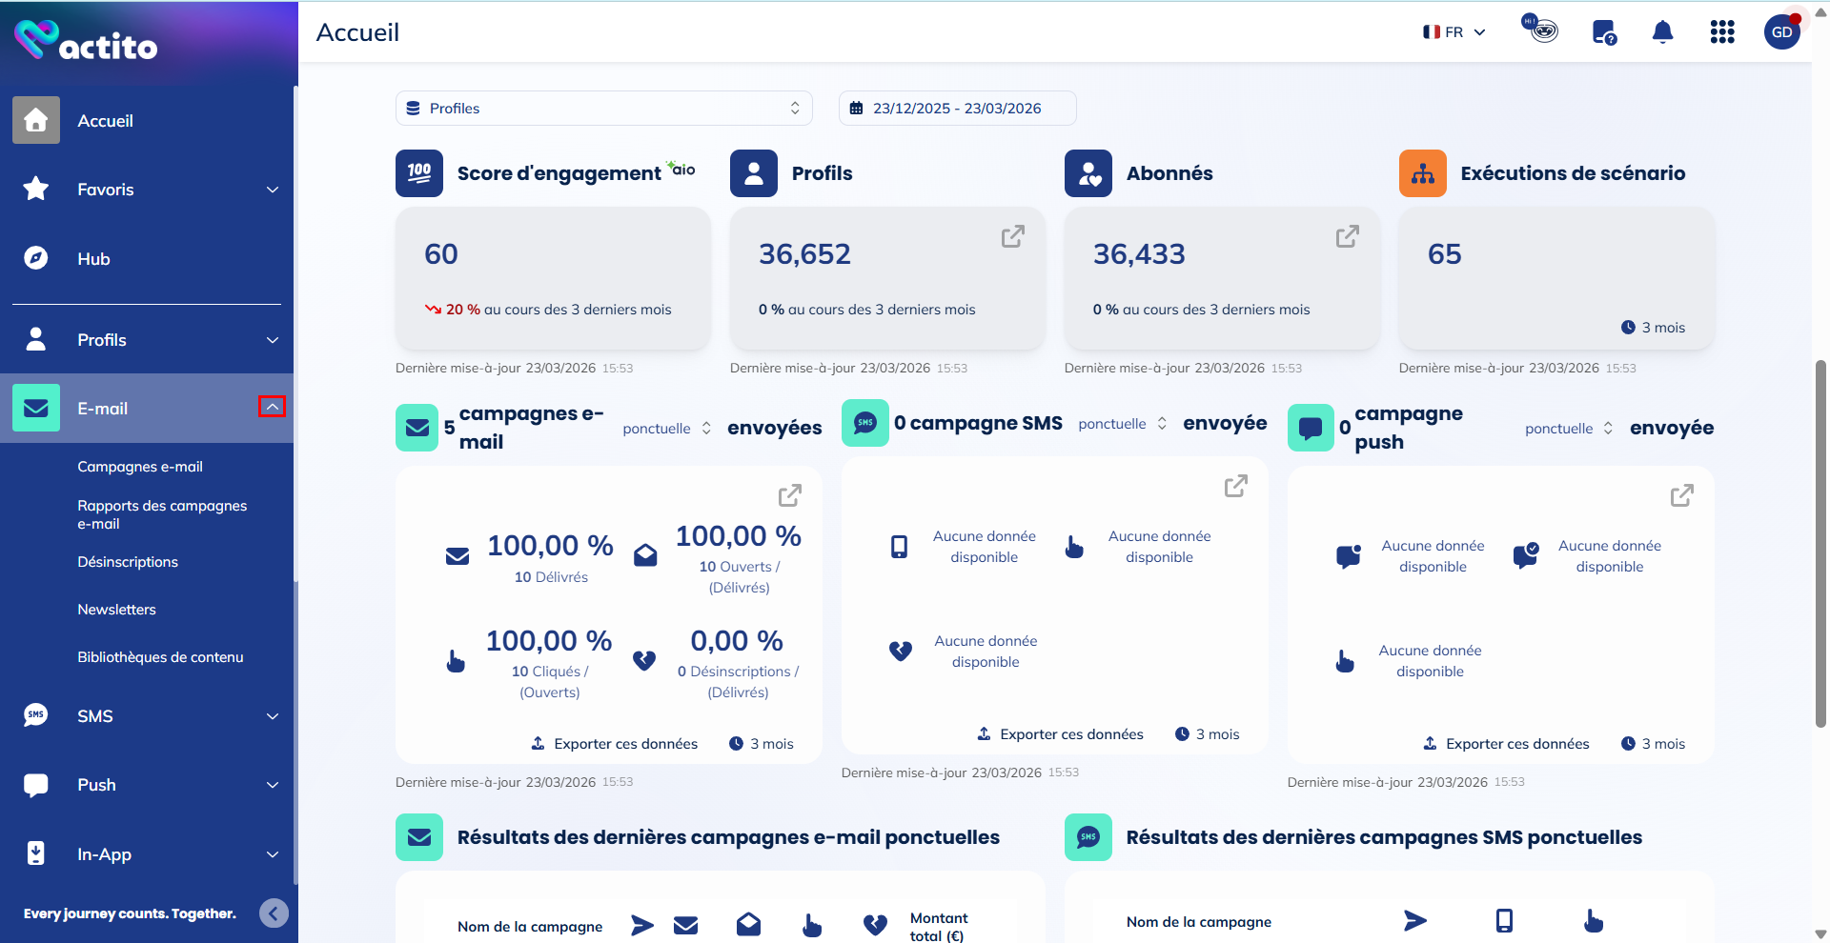Click the GD user avatar
This screenshot has height=943, width=1830.
(x=1781, y=32)
